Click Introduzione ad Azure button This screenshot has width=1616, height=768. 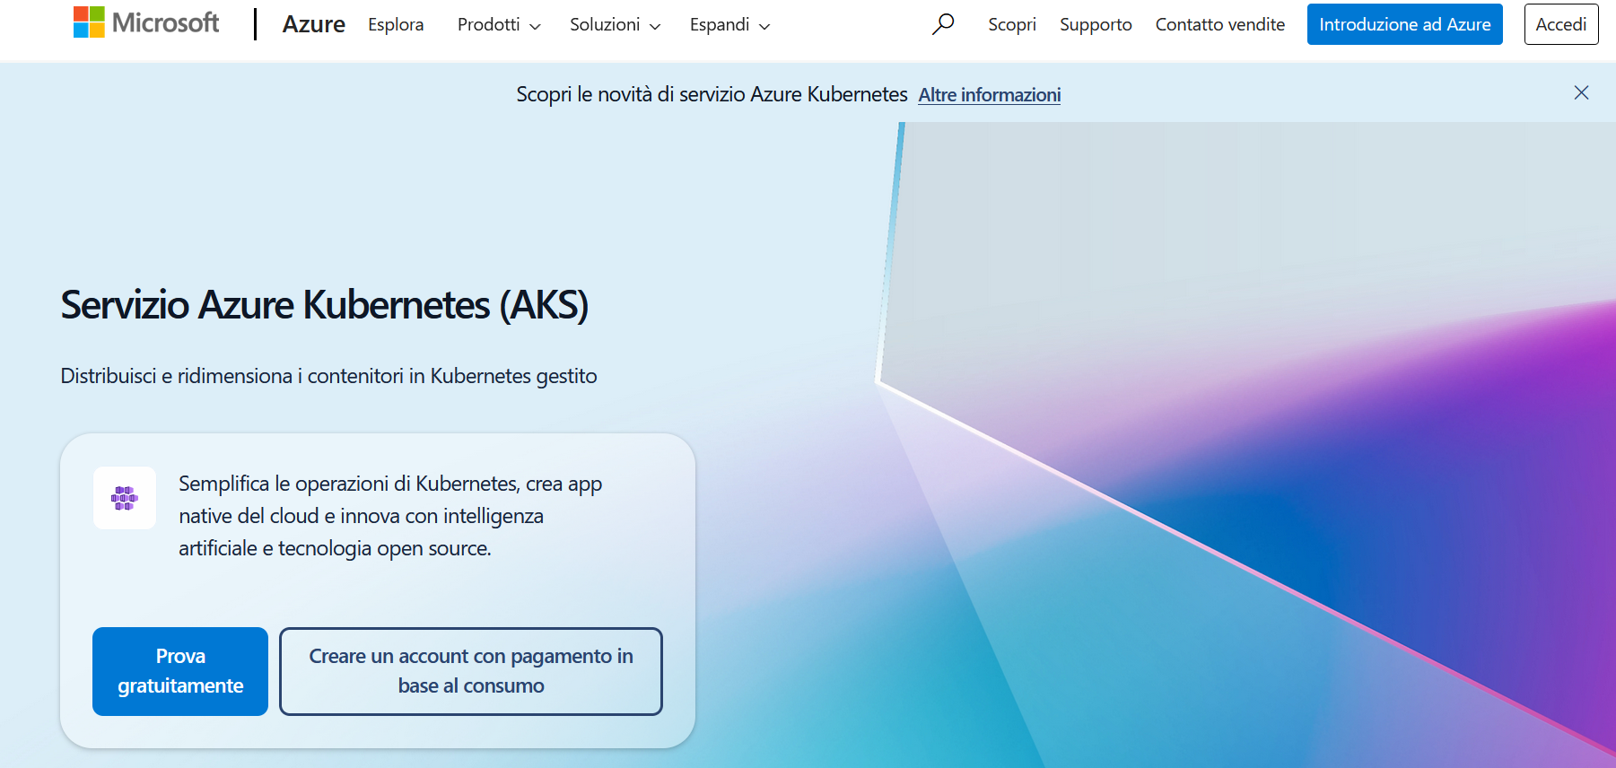point(1404,24)
